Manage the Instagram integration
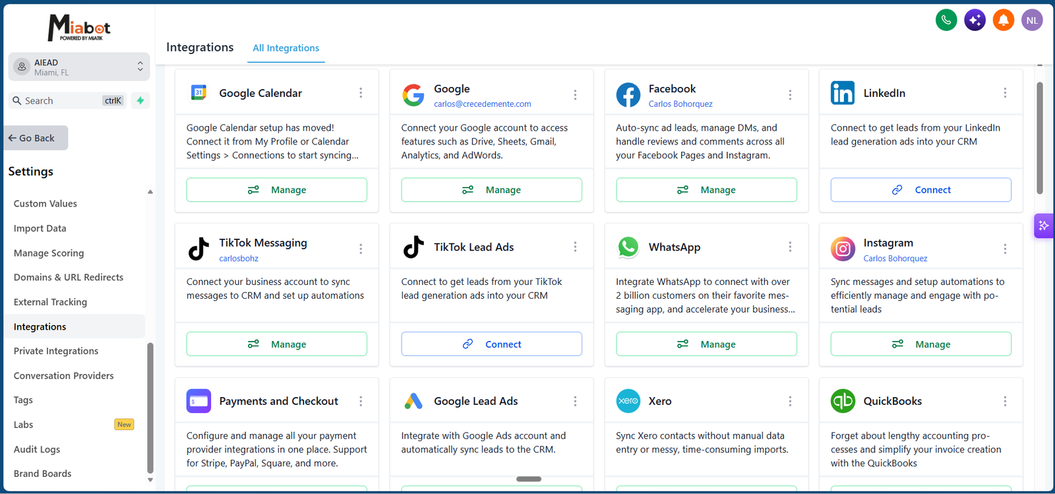 (x=921, y=344)
